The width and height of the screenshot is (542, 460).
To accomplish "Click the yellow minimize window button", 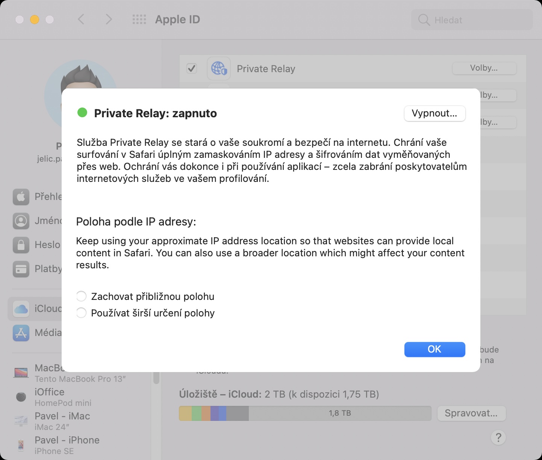I will tap(35, 20).
